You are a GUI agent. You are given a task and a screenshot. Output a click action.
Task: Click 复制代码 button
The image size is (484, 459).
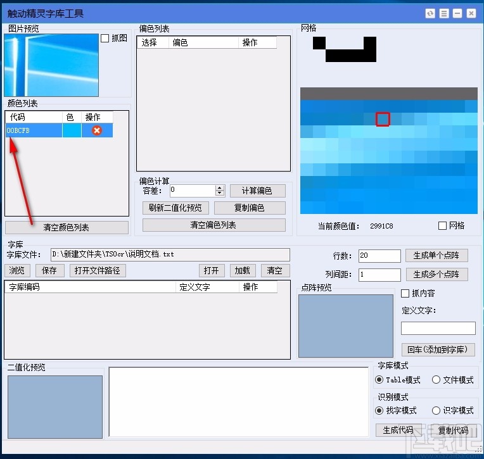point(454,430)
